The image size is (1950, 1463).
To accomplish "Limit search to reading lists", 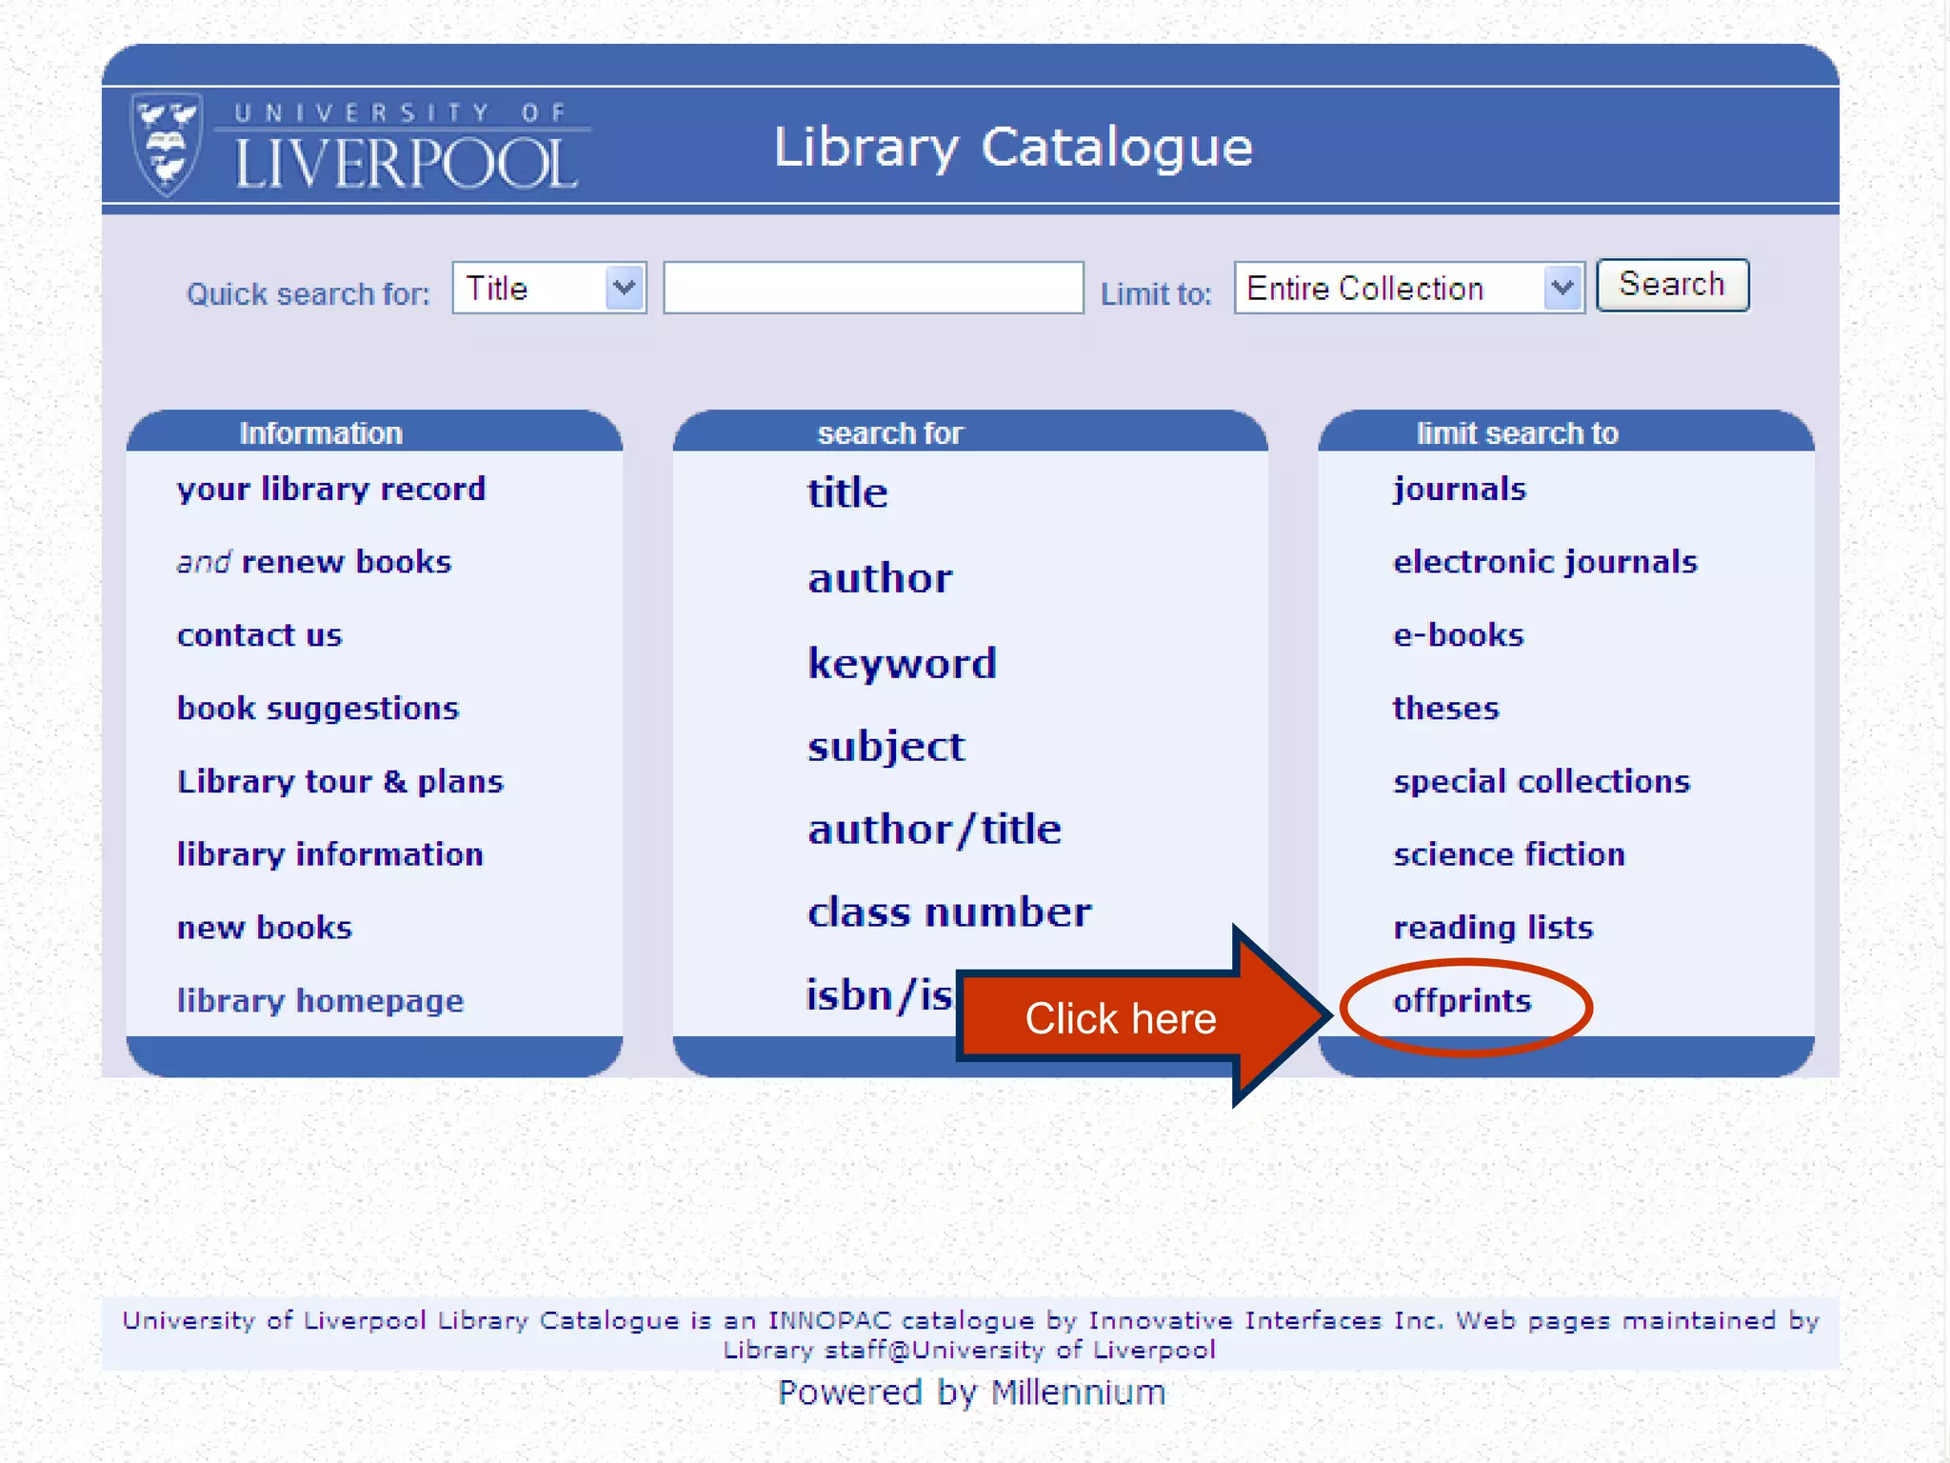I will tap(1492, 928).
